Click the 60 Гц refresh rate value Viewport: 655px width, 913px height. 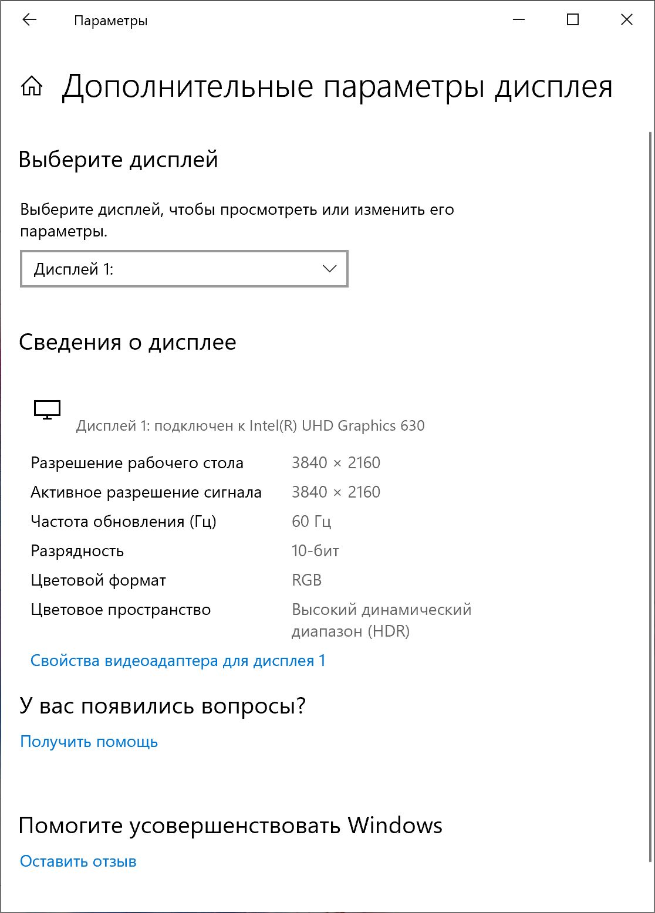click(x=312, y=522)
